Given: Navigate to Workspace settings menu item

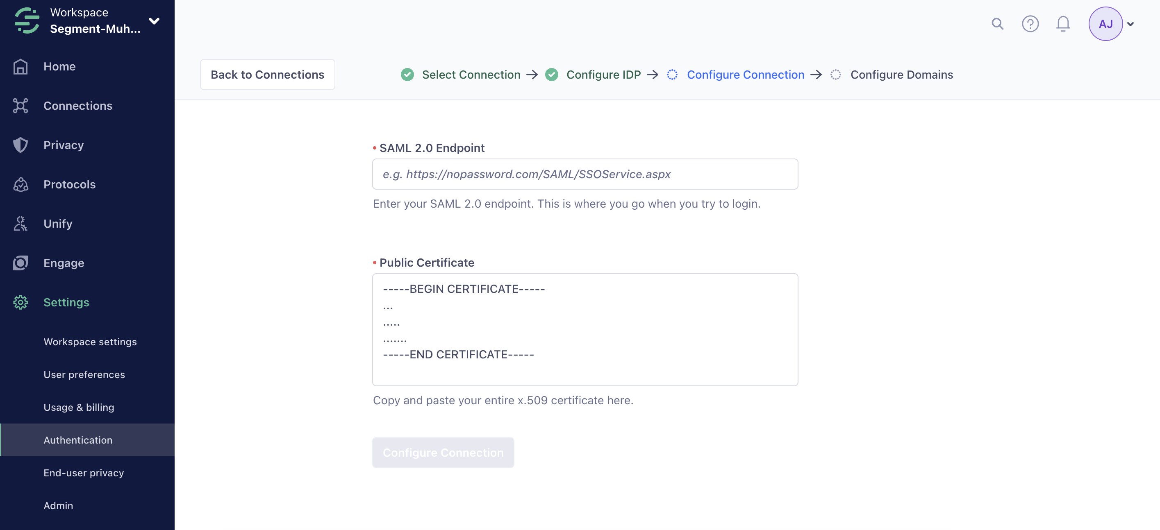Looking at the screenshot, I should pos(89,342).
